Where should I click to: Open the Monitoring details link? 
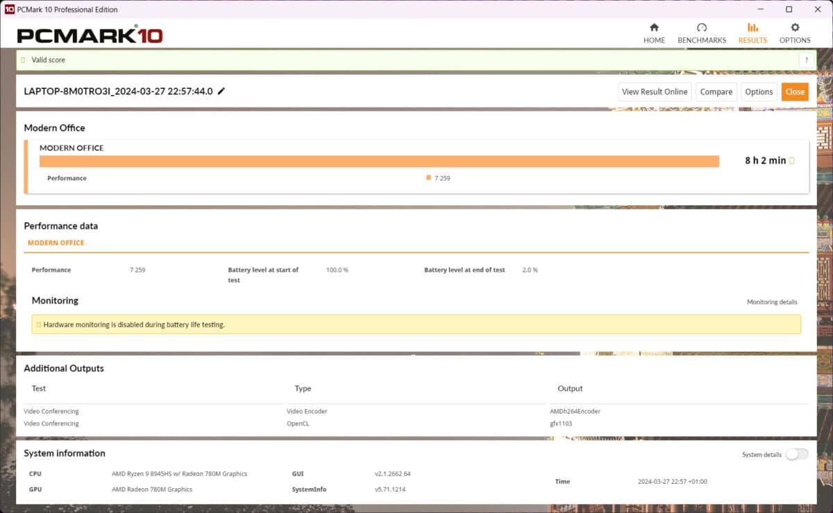click(x=772, y=302)
